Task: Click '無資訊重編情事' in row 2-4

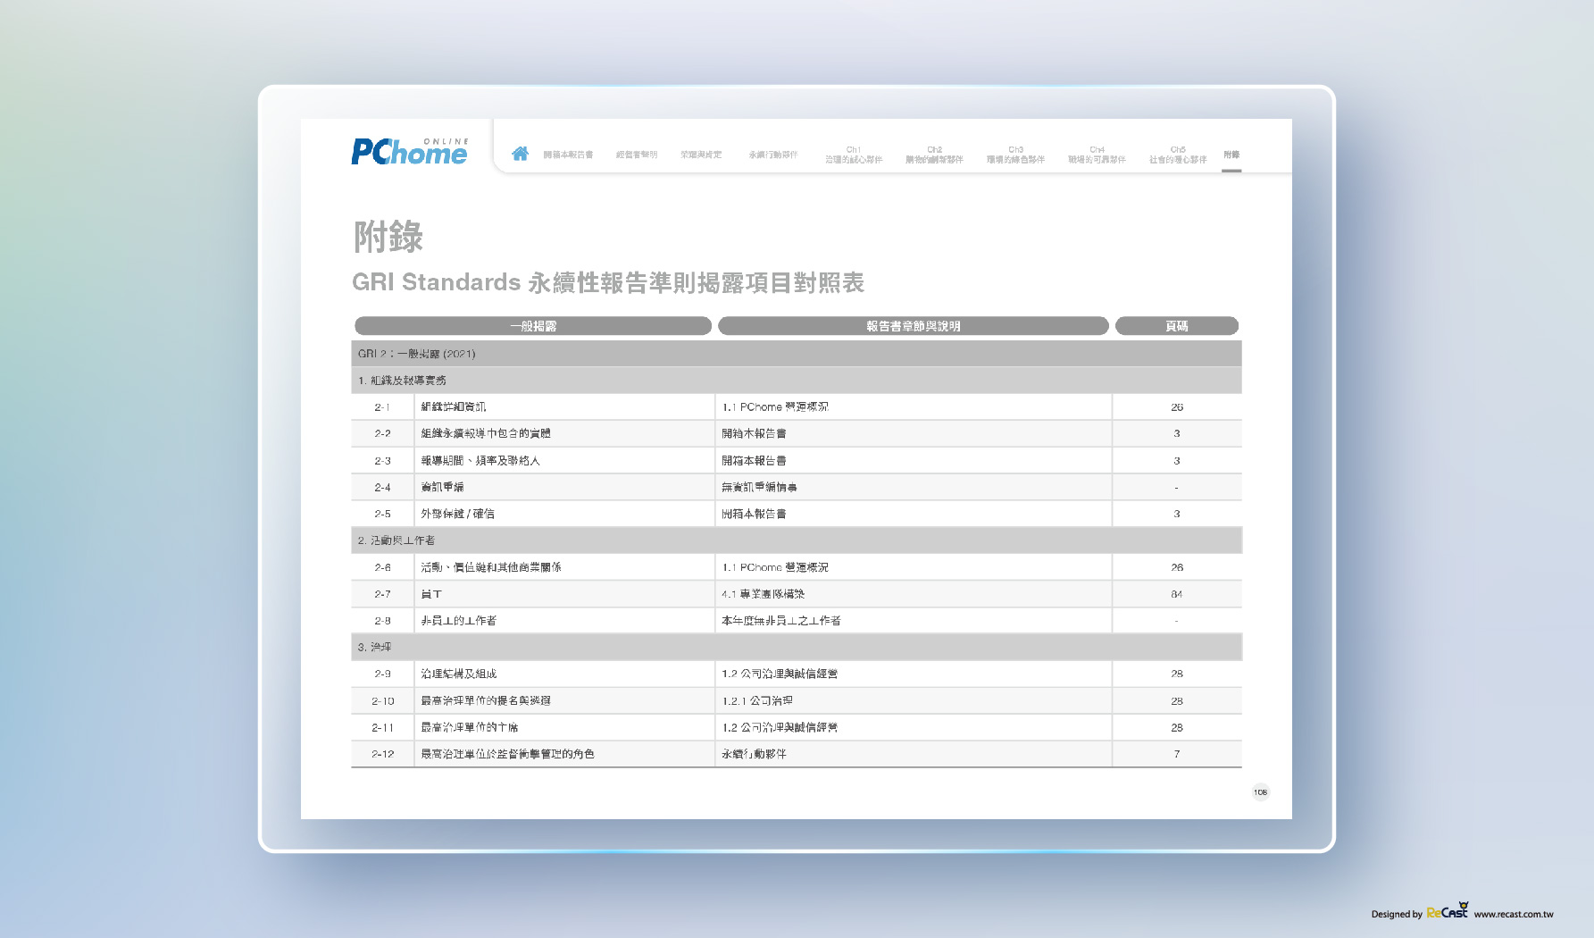Action: (759, 488)
